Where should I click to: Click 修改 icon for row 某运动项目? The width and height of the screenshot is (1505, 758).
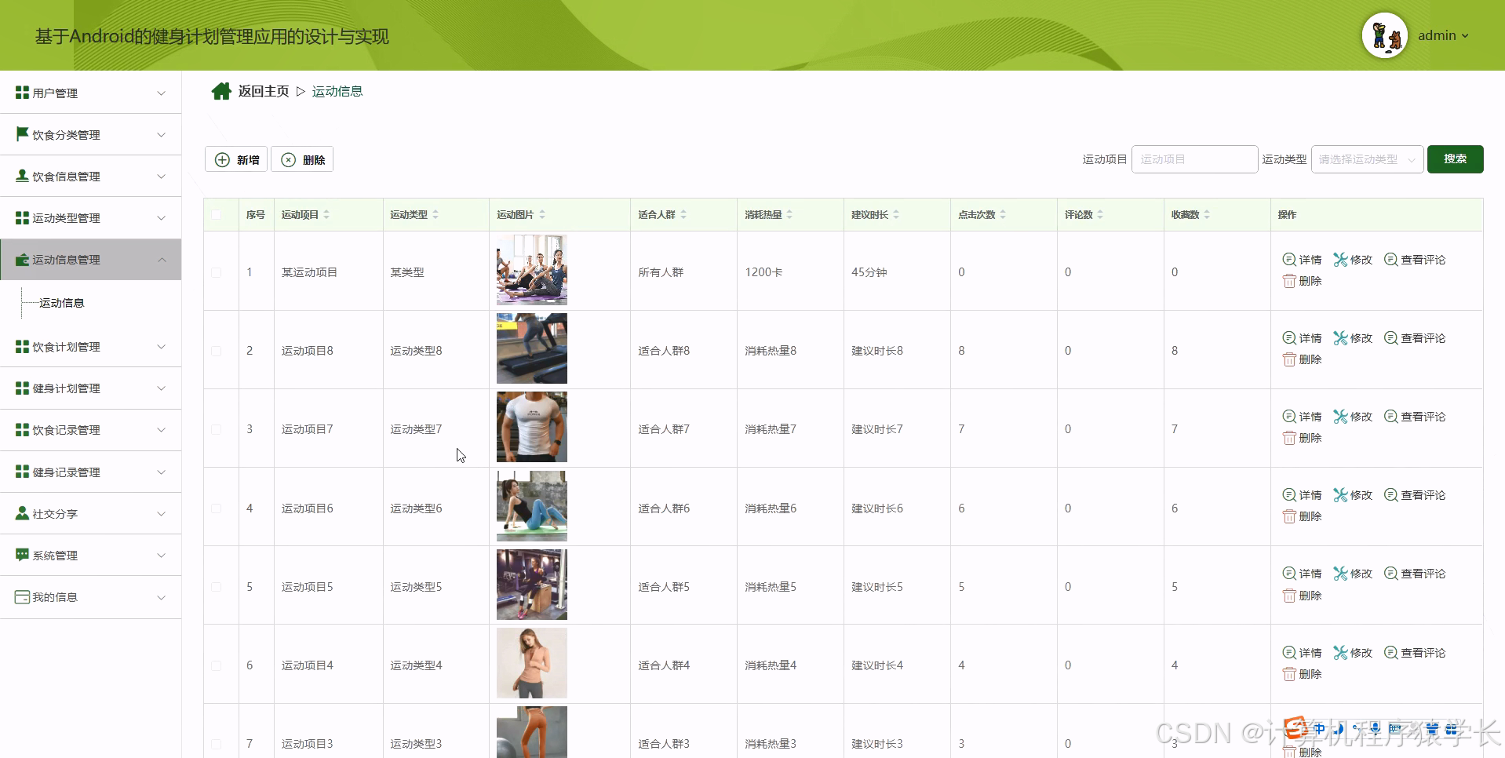pos(1340,260)
